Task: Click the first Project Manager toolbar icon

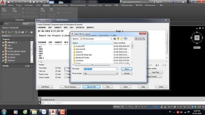Action: [3, 32]
